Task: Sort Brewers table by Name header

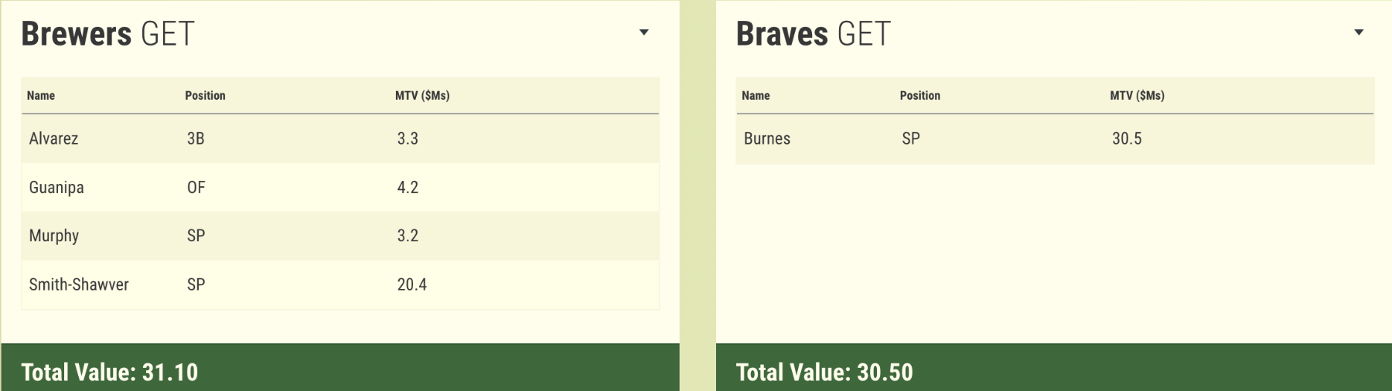Action: (41, 96)
